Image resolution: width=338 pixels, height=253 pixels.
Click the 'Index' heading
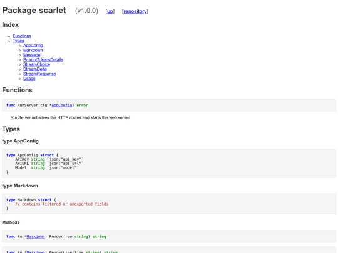(11, 25)
